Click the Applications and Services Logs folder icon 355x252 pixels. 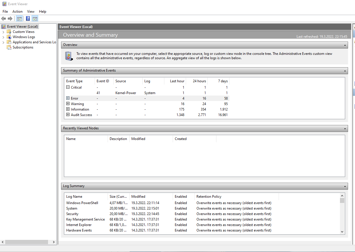coord(9,42)
